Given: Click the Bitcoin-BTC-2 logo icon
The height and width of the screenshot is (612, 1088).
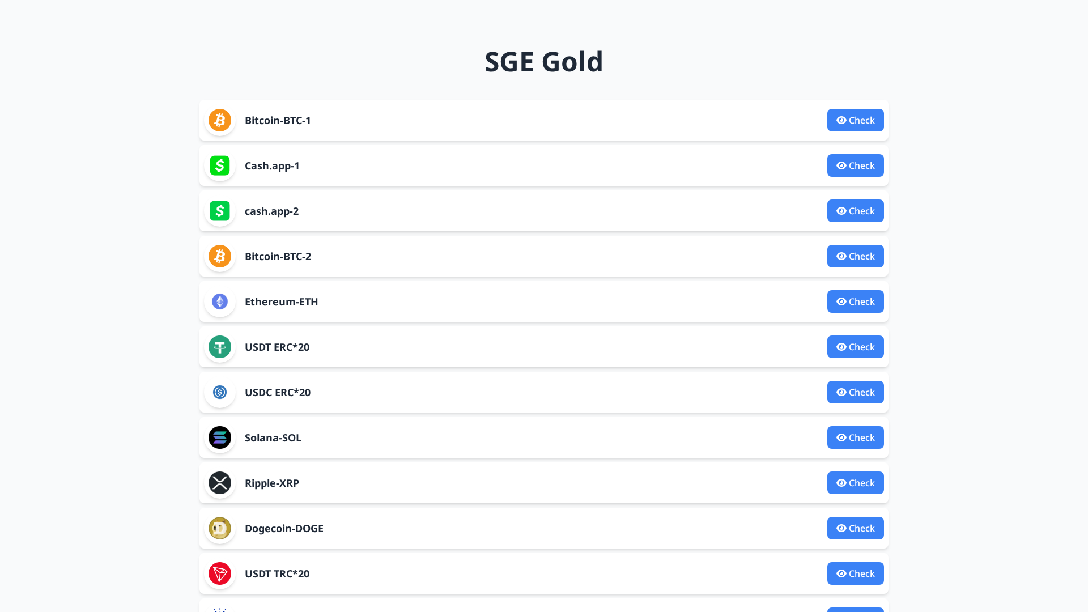Looking at the screenshot, I should pyautogui.click(x=219, y=256).
